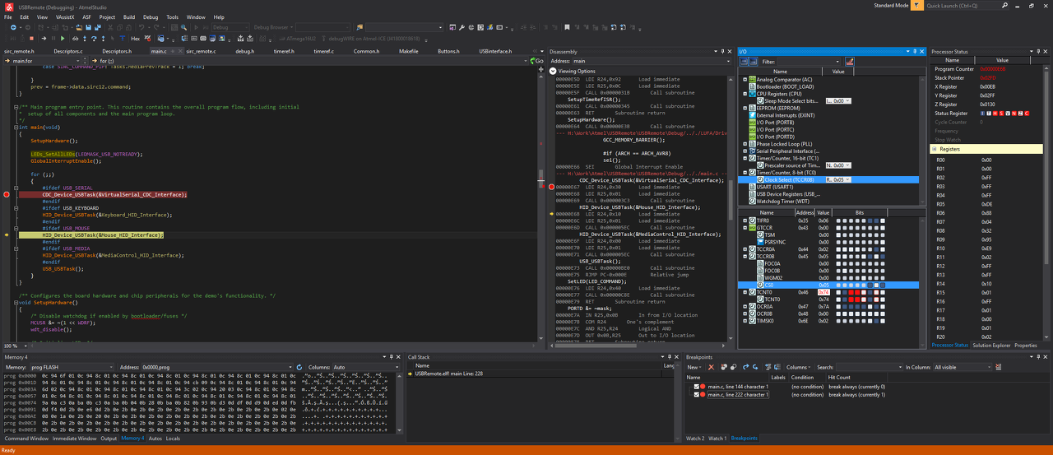This screenshot has height=455, width=1053.
Task: Uncheck breakpoint main.c line 144 checkbox
Action: [697, 386]
